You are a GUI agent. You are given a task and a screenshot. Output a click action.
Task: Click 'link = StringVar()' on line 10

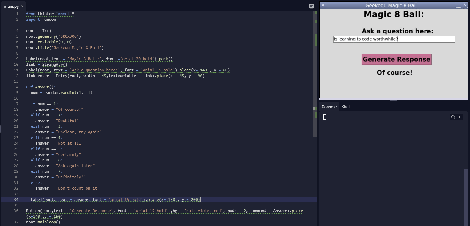coord(47,65)
